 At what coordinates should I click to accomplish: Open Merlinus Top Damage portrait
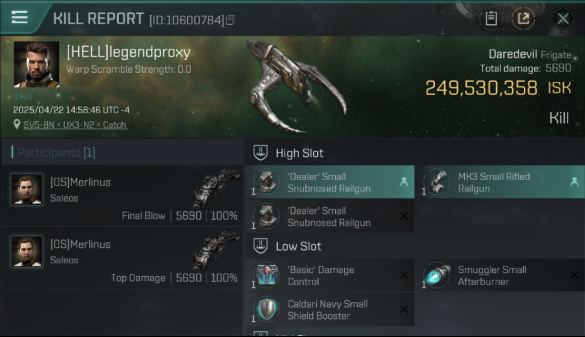27,252
